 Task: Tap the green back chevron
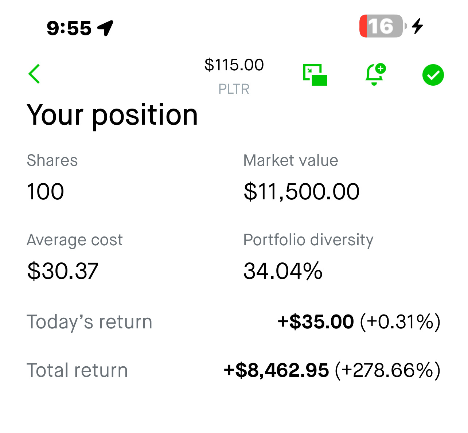34,74
